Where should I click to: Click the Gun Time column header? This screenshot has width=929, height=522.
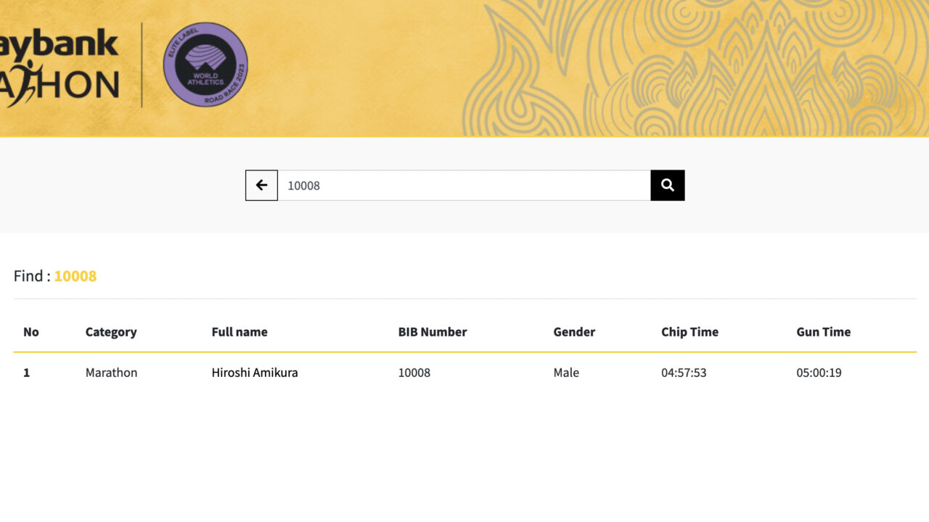click(x=823, y=332)
